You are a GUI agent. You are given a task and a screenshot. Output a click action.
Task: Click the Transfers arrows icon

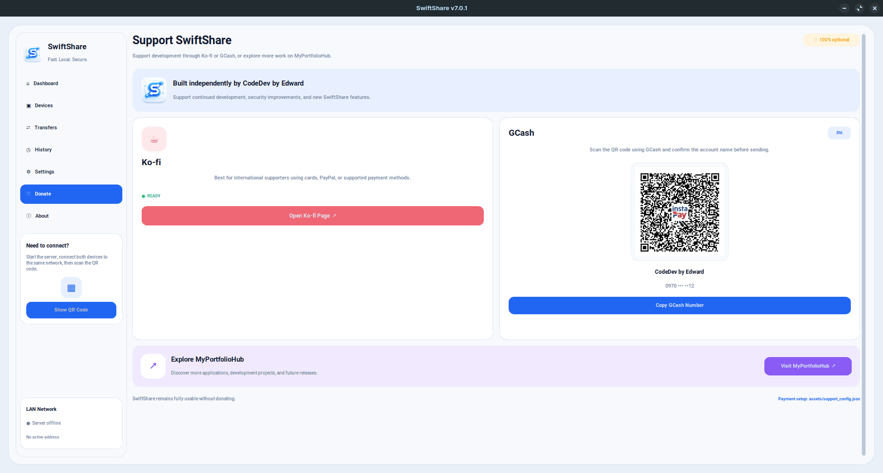click(29, 128)
